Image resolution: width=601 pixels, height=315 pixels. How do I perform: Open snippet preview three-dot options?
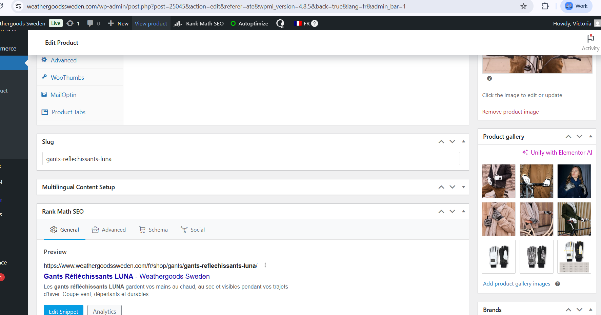pyautogui.click(x=265, y=265)
